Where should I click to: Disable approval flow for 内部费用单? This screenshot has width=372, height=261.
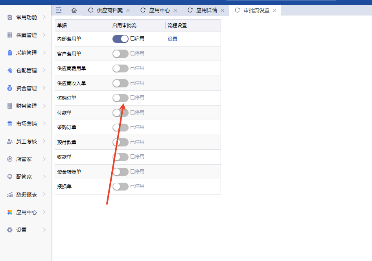120,39
